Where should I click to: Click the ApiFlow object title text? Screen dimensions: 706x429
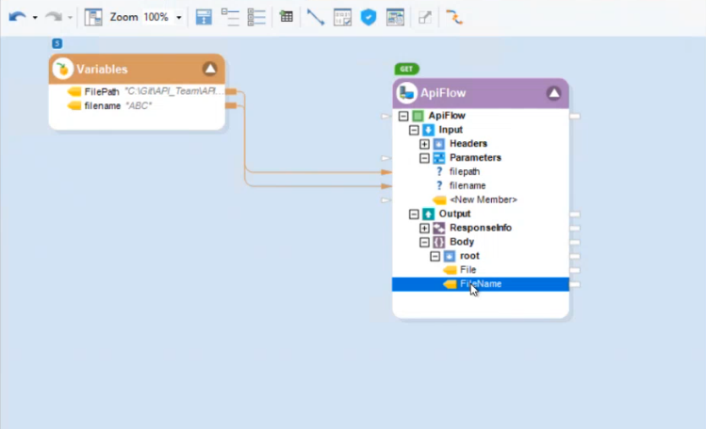point(443,93)
